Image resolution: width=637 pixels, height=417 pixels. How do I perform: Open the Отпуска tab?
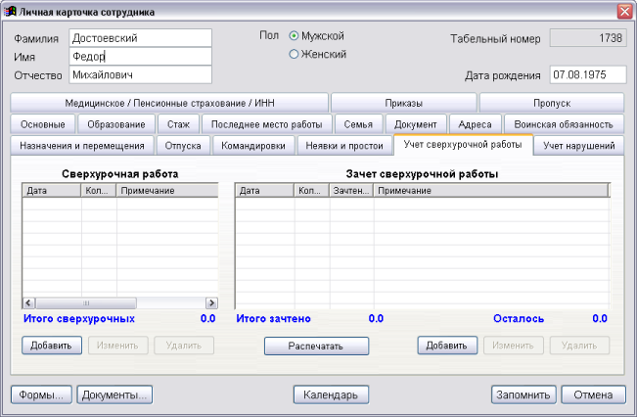click(x=183, y=146)
